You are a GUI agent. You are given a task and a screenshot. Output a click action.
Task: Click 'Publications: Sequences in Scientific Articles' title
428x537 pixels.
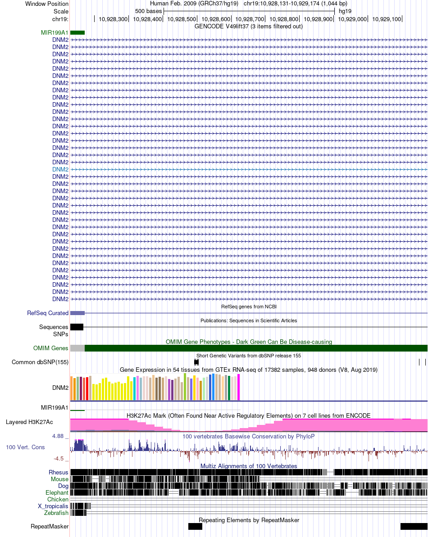[249, 320]
